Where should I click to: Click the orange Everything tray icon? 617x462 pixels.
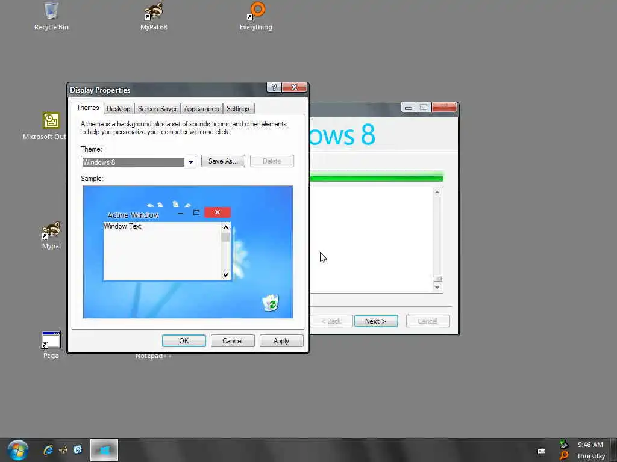point(564,456)
